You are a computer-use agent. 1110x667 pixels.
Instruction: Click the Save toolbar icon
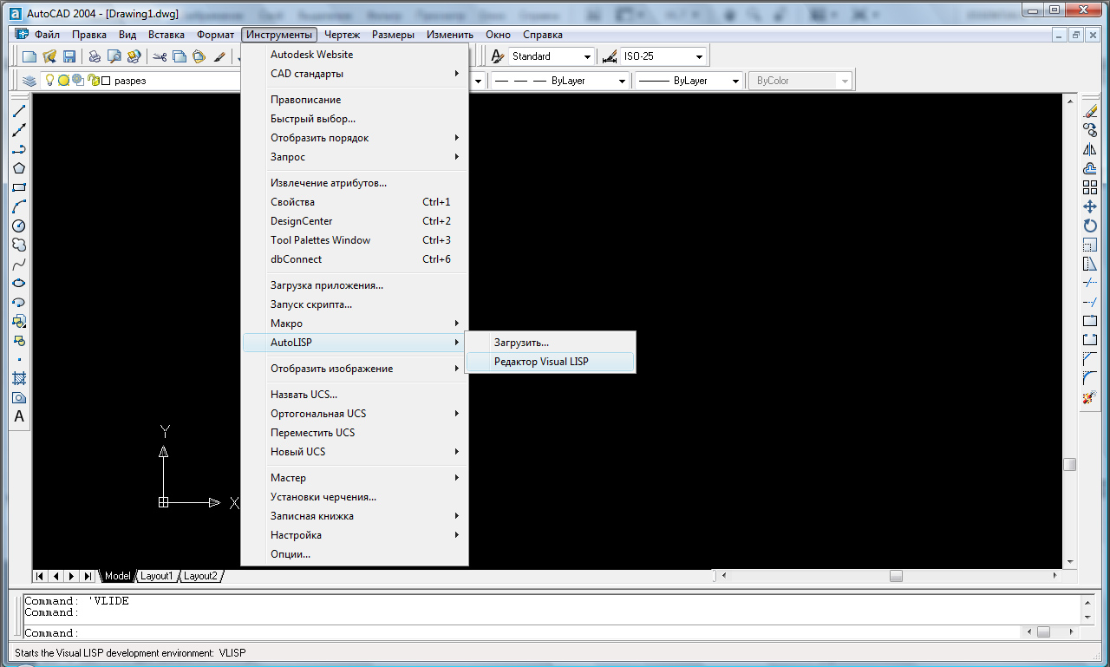point(69,56)
